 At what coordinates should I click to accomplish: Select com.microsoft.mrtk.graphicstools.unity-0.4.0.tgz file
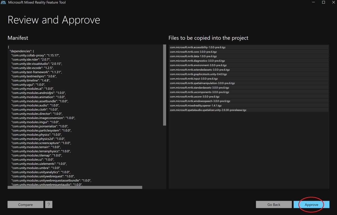(249, 74)
